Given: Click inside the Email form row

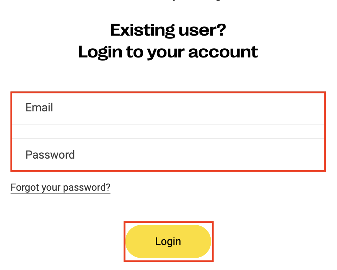Looking at the screenshot, I should pos(168,108).
